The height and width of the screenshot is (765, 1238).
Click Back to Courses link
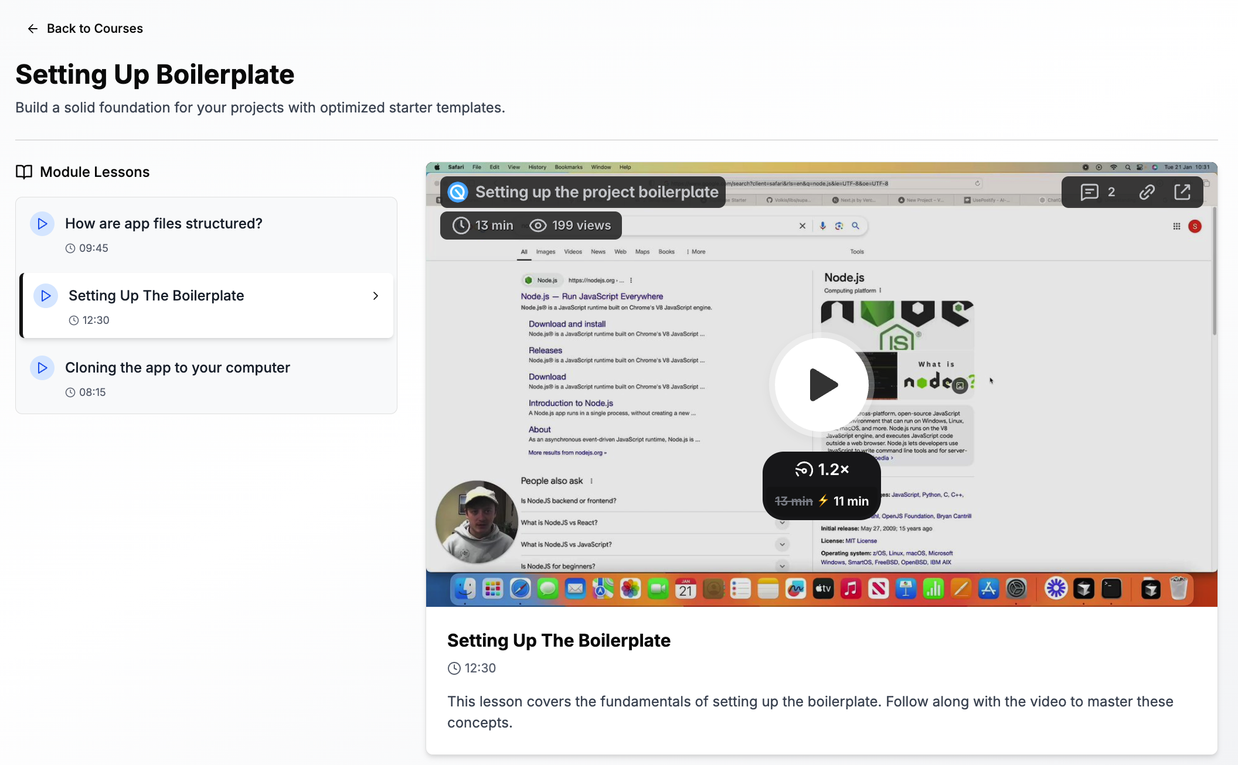(95, 28)
